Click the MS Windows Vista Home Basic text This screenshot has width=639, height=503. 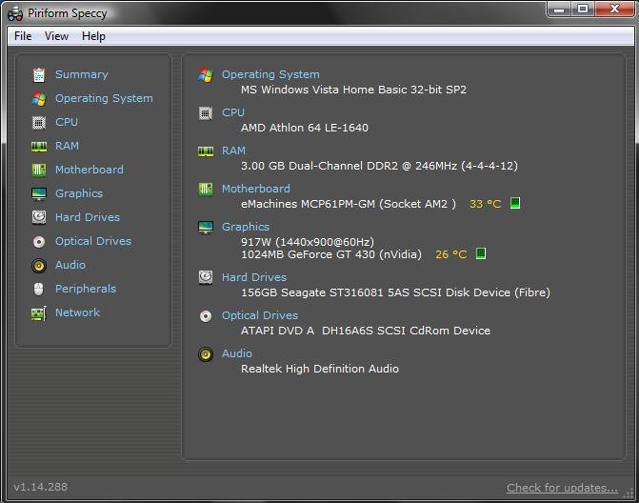[x=353, y=90]
